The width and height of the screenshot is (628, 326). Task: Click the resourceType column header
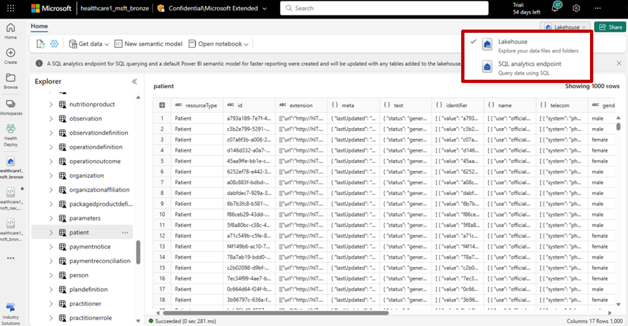[x=196, y=105]
